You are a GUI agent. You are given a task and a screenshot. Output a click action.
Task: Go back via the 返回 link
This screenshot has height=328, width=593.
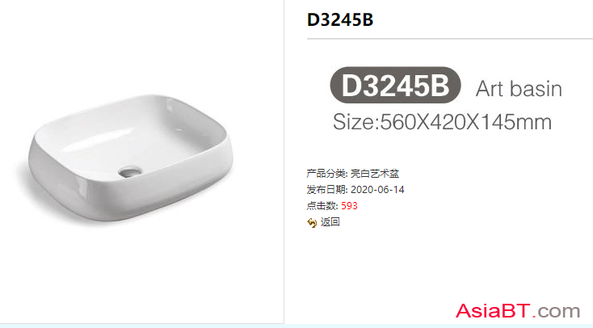click(330, 222)
